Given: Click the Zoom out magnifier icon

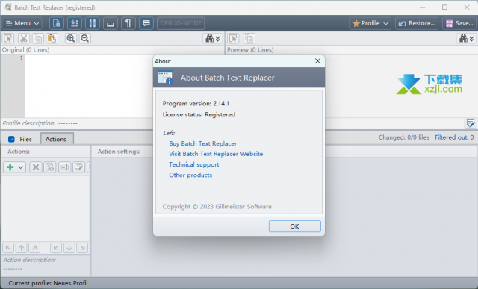Looking at the screenshot, I should point(84,38).
